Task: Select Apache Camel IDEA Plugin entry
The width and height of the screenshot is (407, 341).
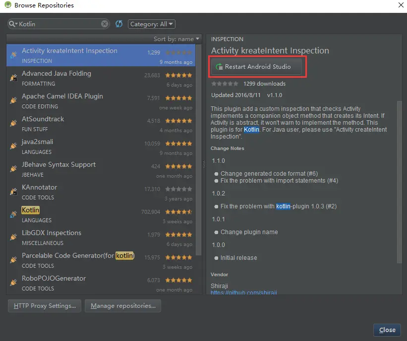Action: 101,101
